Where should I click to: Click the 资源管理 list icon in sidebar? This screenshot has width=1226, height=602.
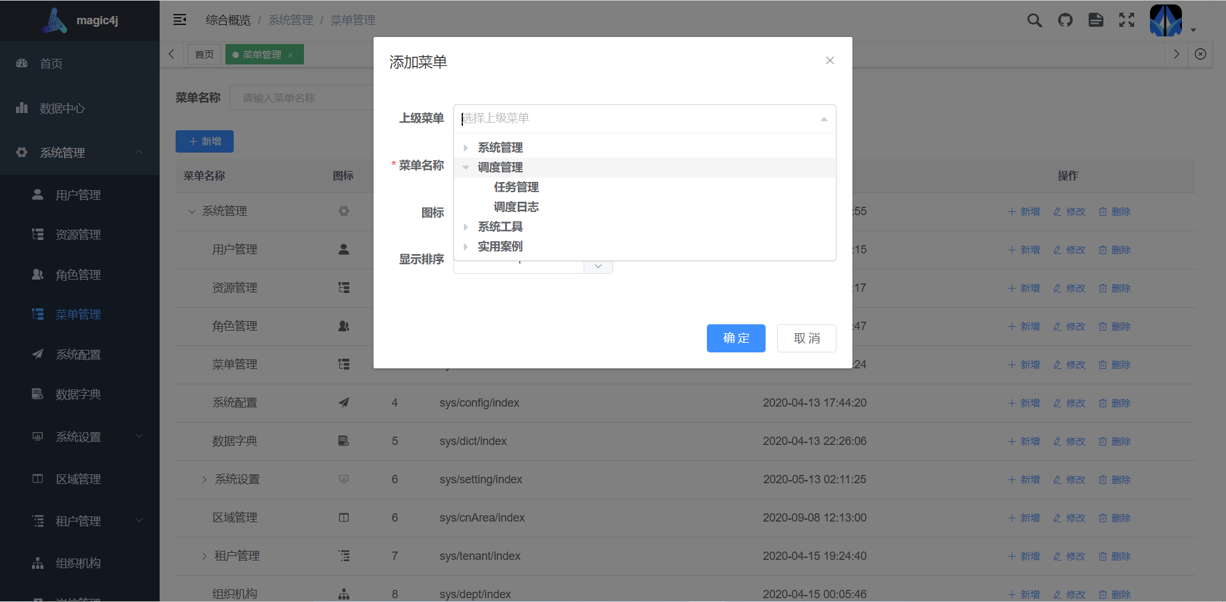pos(38,234)
